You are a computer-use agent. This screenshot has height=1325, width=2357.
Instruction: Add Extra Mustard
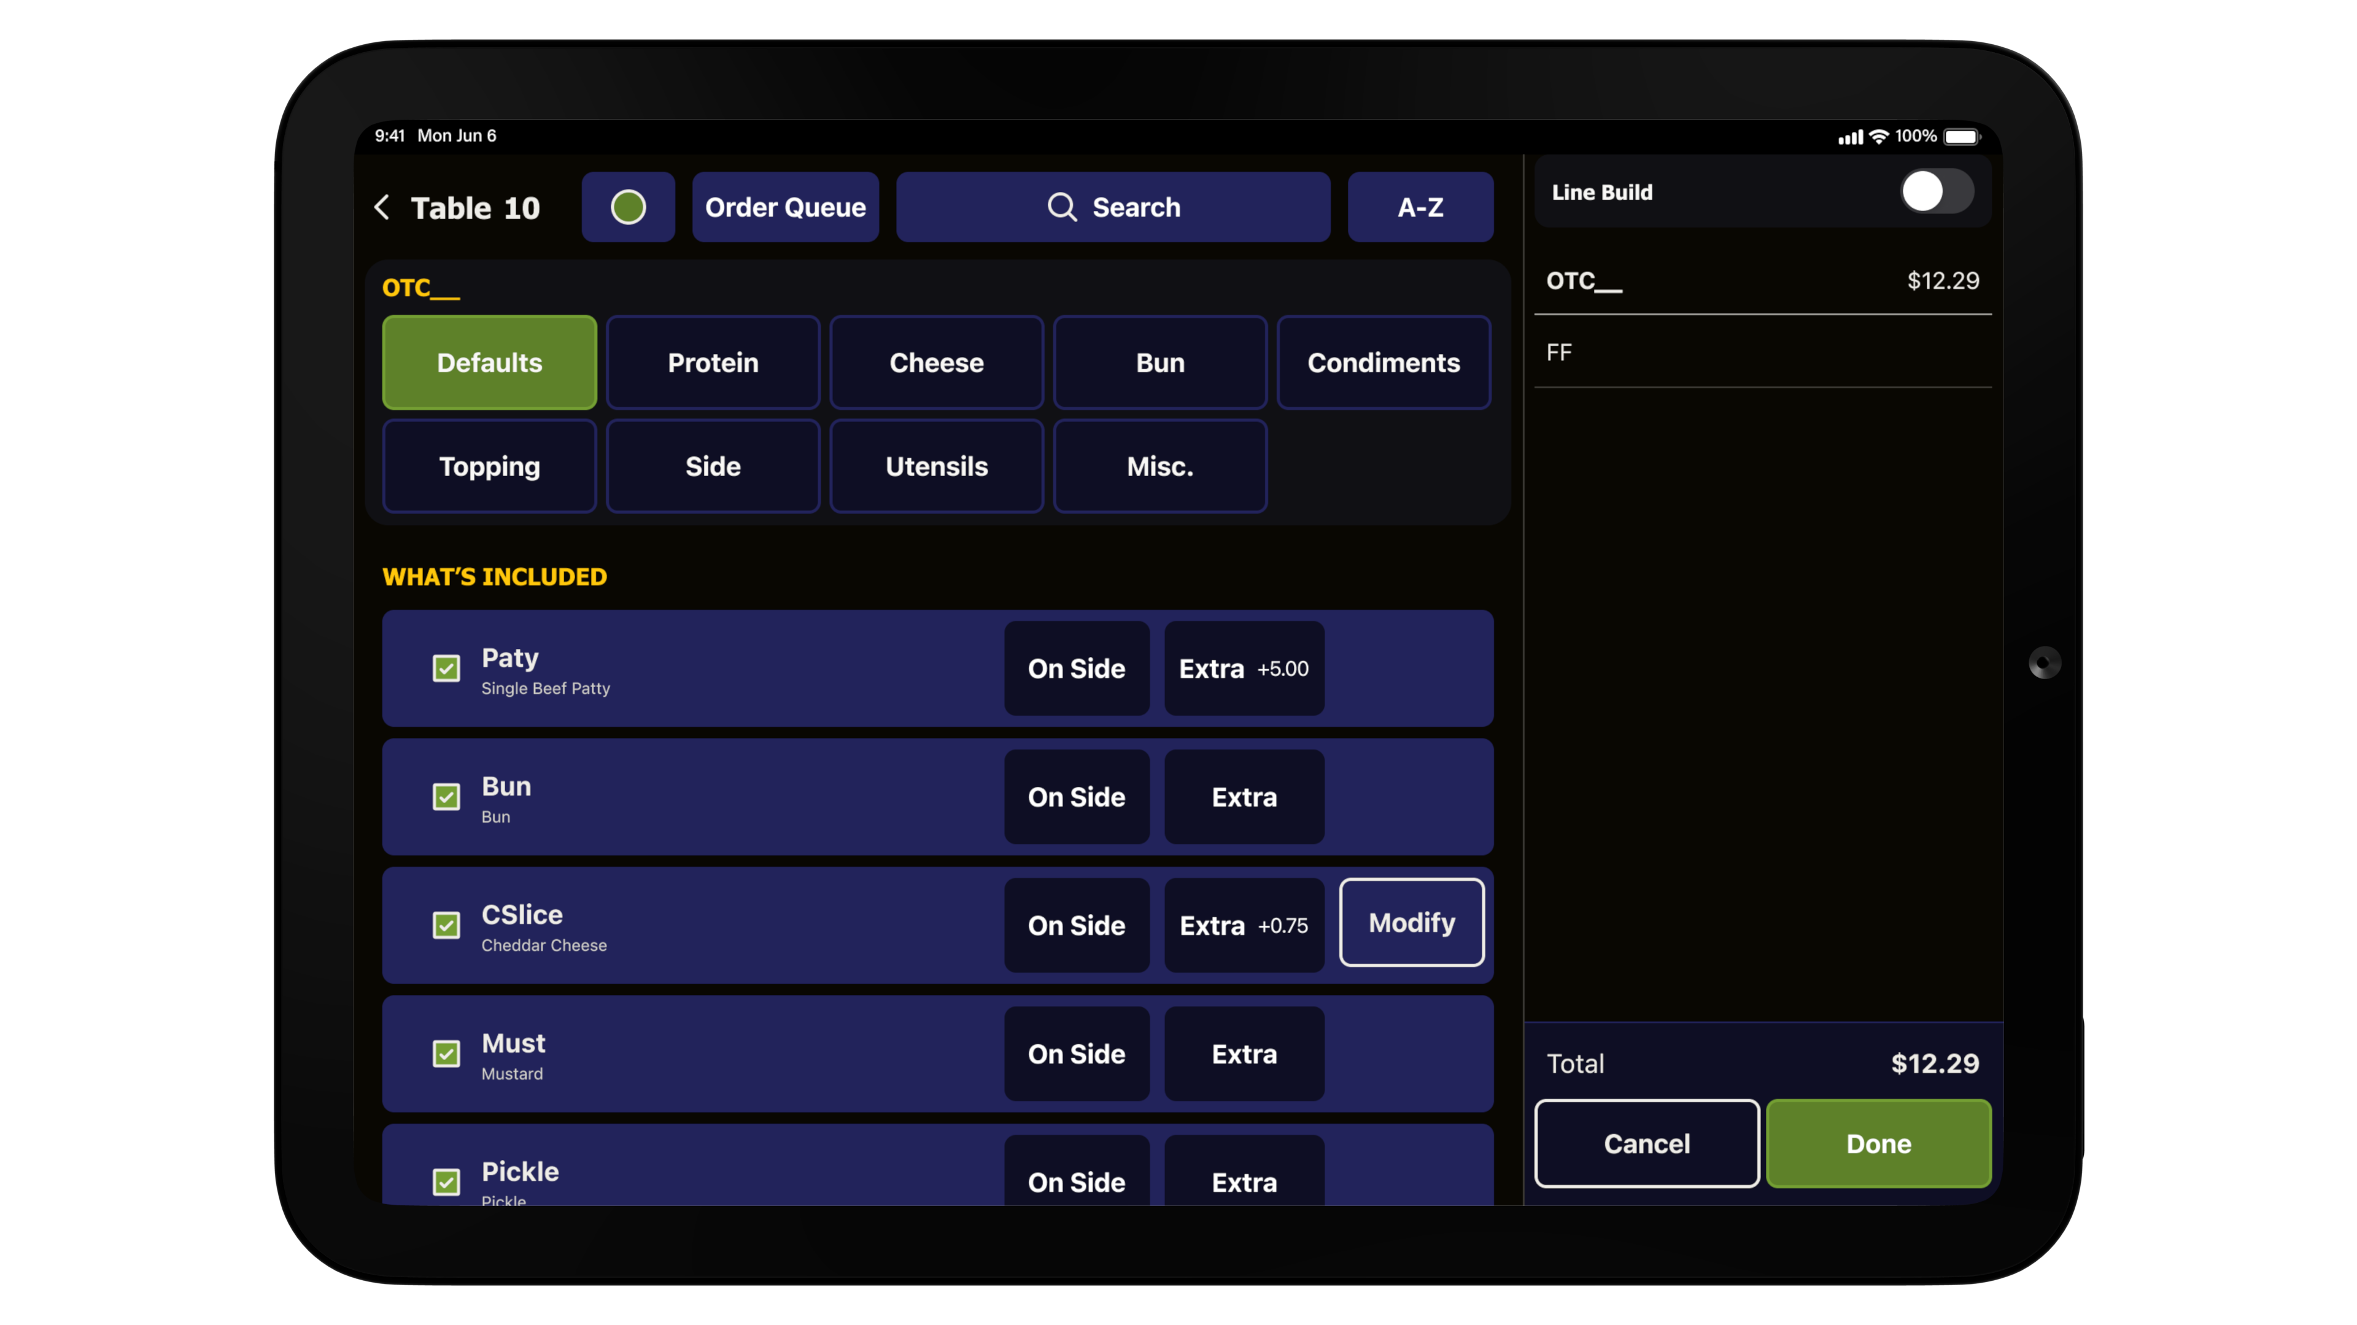click(x=1244, y=1053)
